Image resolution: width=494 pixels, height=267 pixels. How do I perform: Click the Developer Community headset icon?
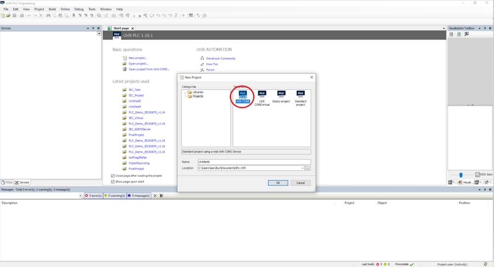pyautogui.click(x=202, y=58)
